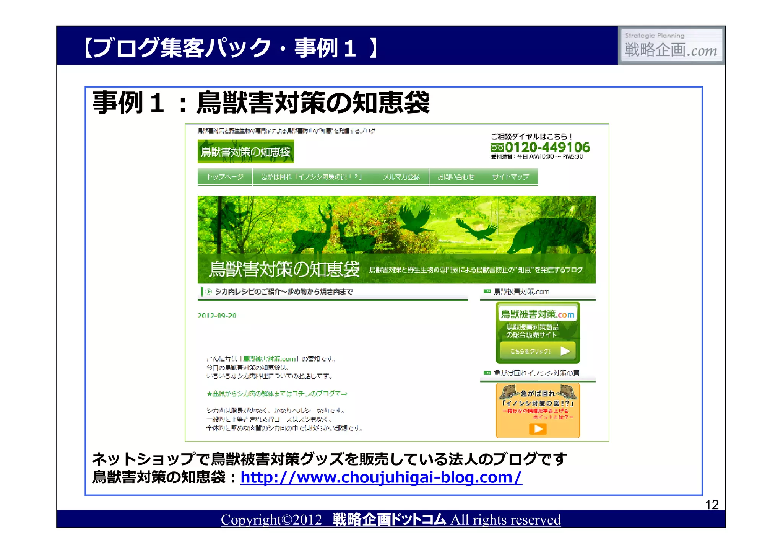Click the orange イノシシ対策 sidebar banner
The image size is (783, 554).
click(538, 410)
